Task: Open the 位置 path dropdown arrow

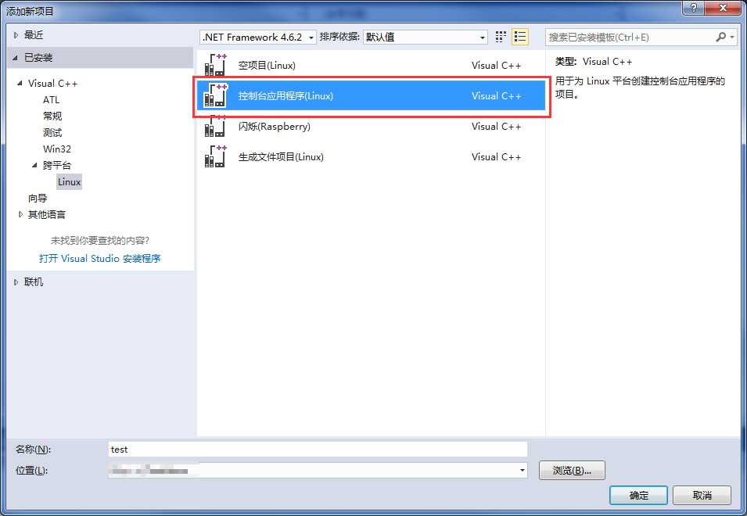Action: (523, 471)
